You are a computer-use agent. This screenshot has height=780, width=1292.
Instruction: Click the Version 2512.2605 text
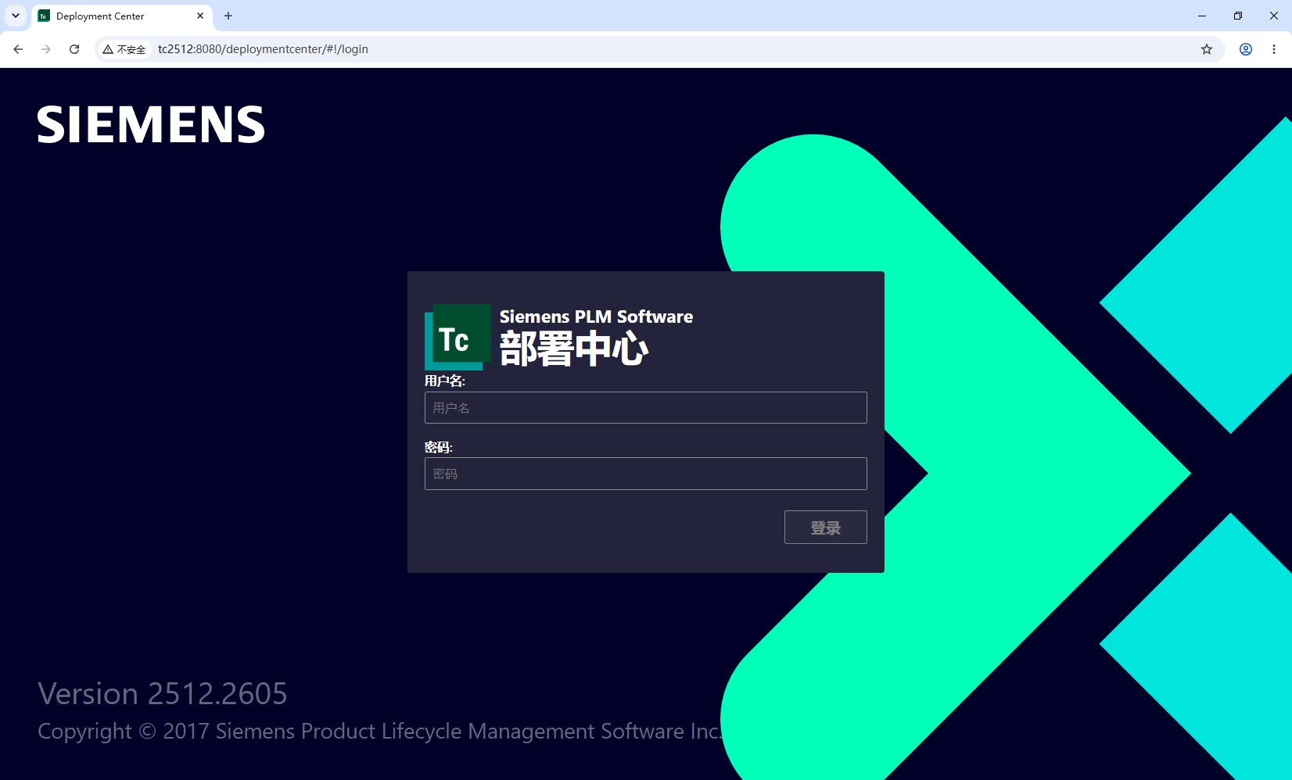[x=163, y=693]
